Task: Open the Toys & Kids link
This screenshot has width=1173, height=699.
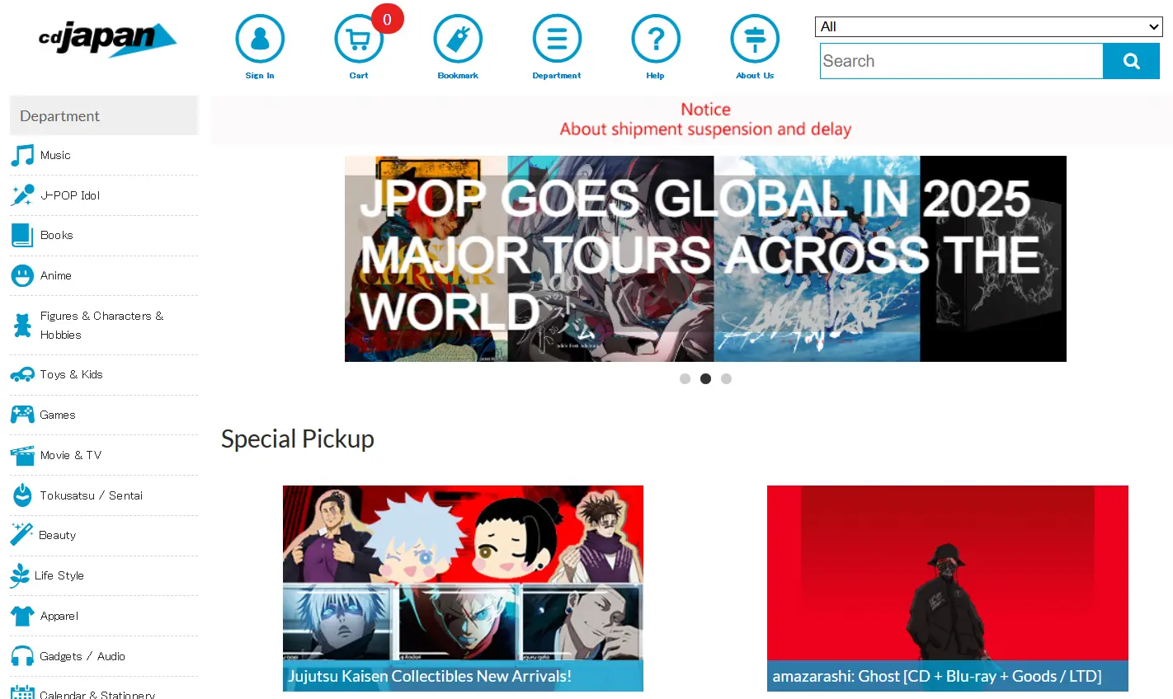Action: [x=72, y=374]
